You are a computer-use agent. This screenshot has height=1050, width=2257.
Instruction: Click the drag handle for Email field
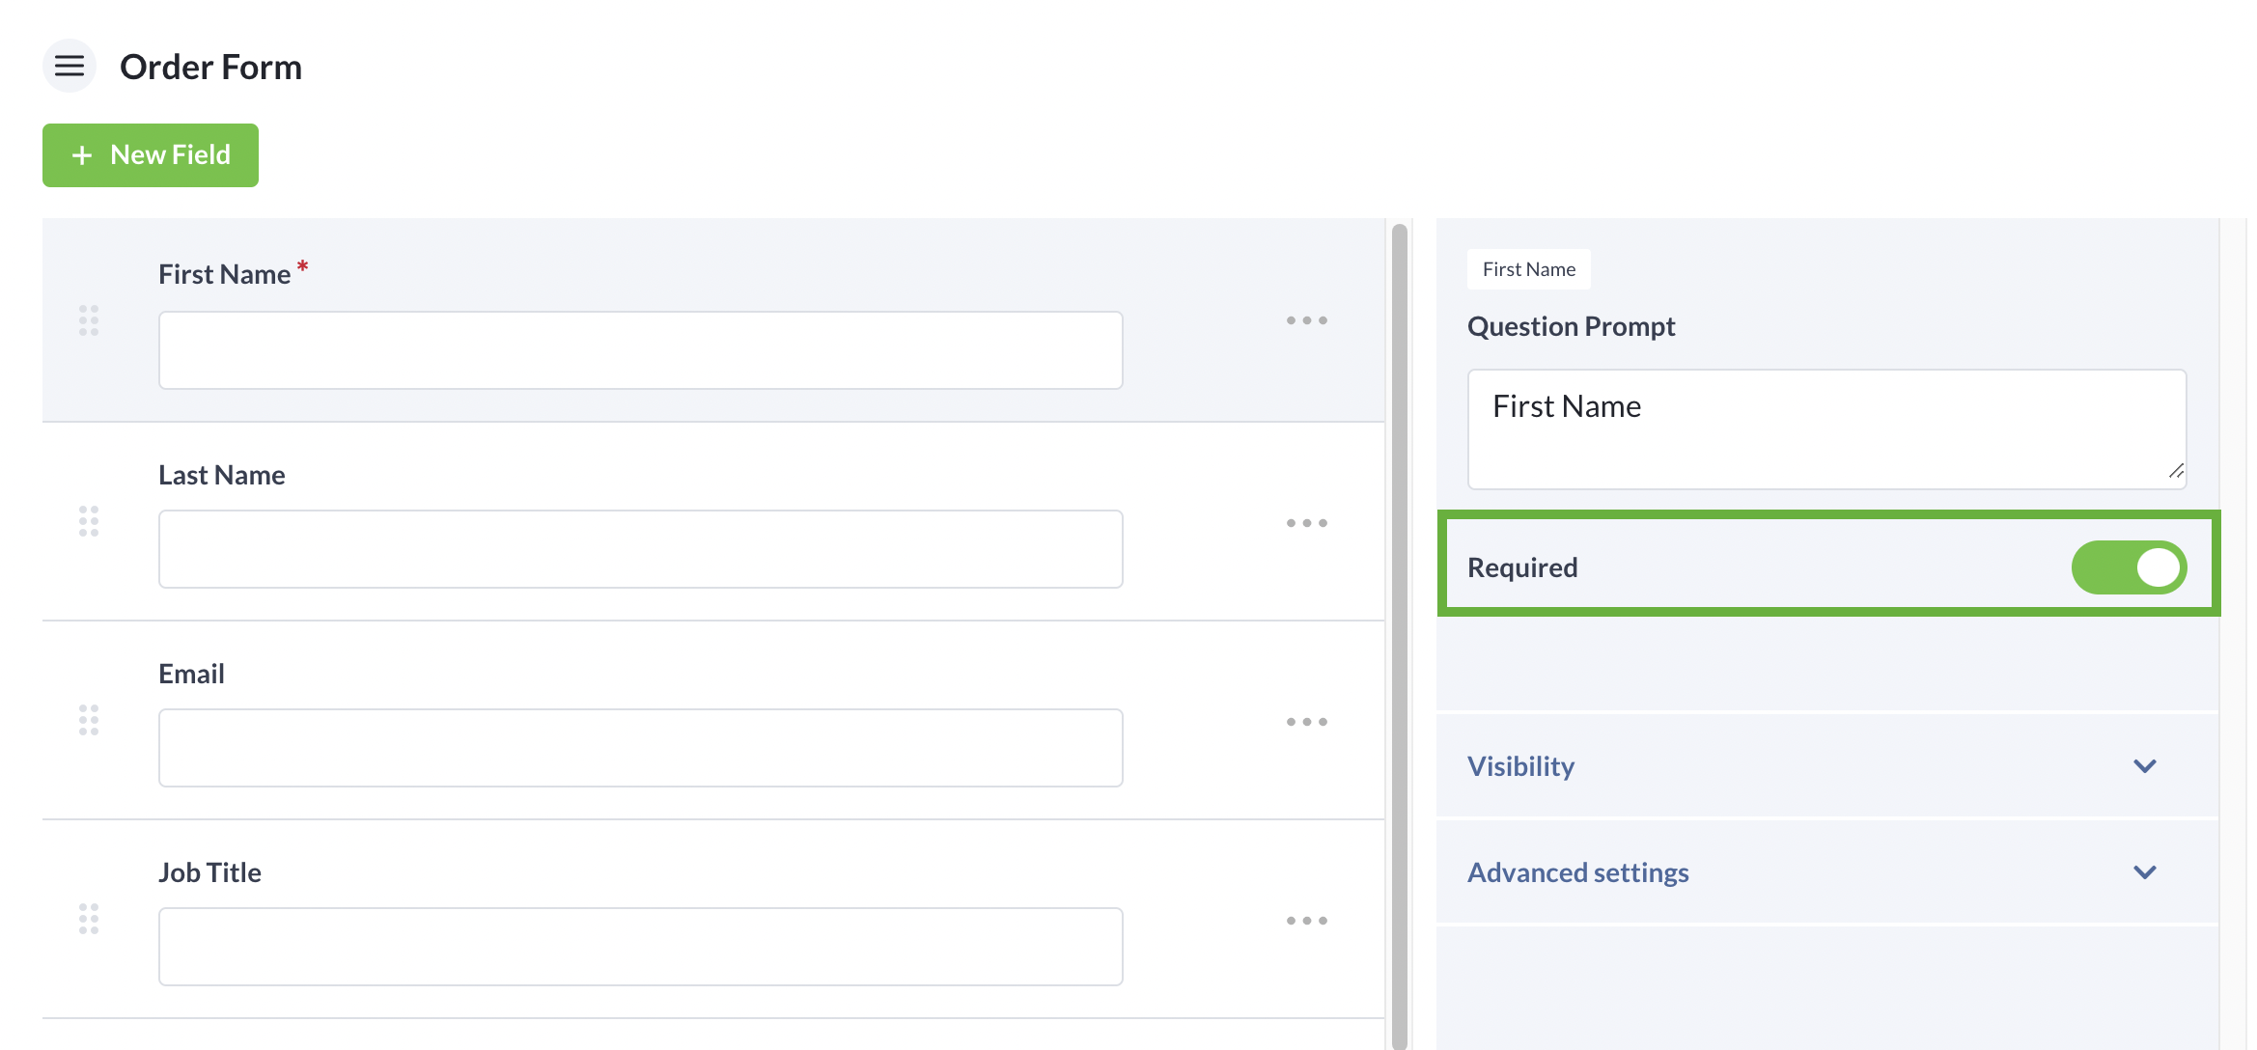coord(89,720)
